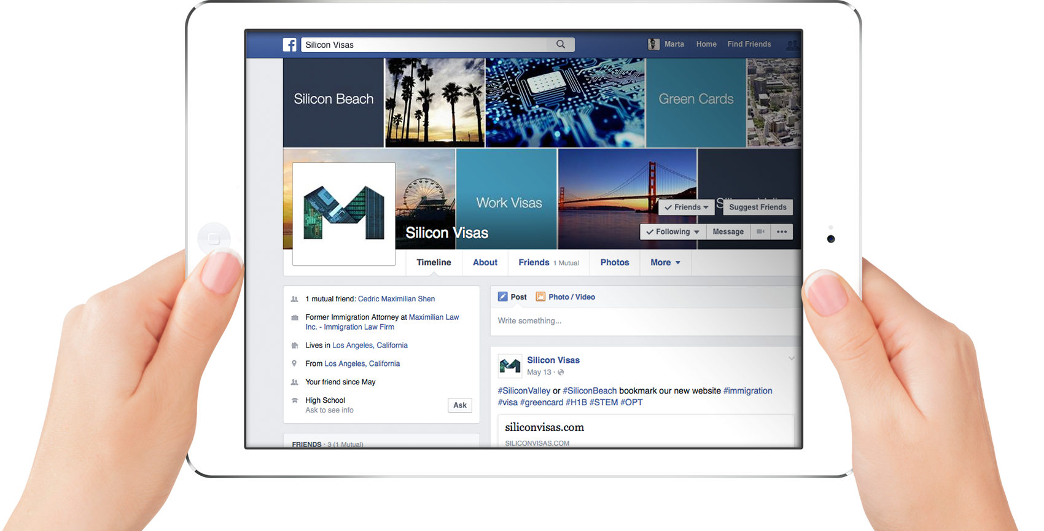Click the #SiliconValley hashtag

(x=524, y=390)
